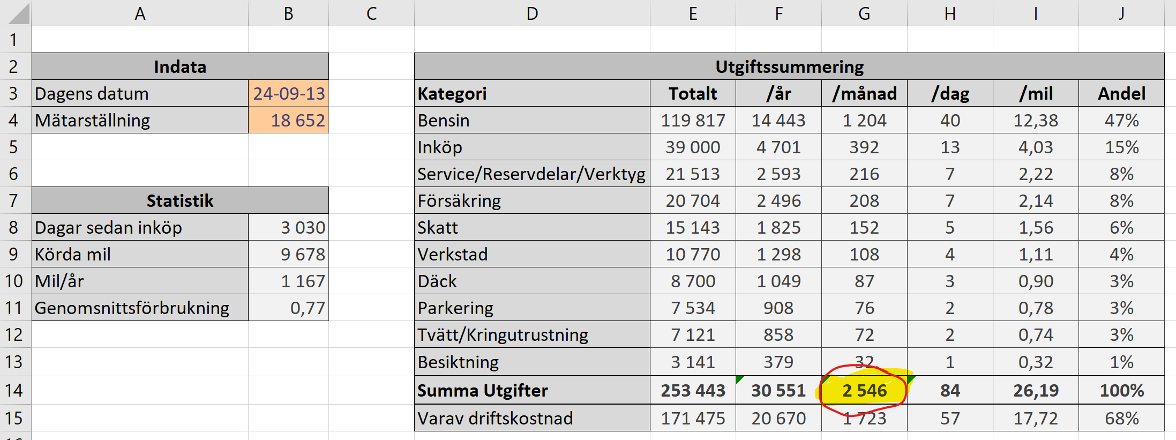Viewport: 1176px width, 440px height.
Task: Select the row 14 header
Action: 14,390
